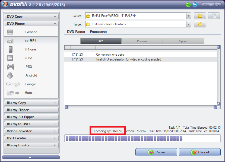The height and width of the screenshot is (162, 225).
Task: Click the green checkmark status icon
Action: (188, 5)
